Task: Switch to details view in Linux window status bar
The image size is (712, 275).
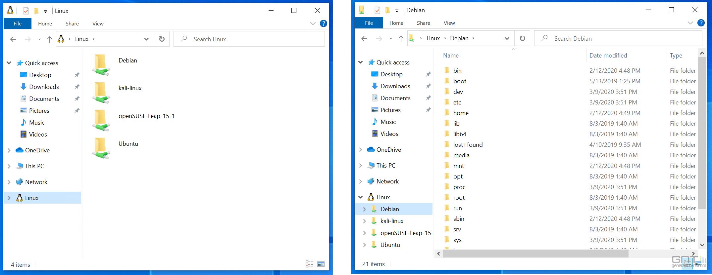Action: click(310, 264)
